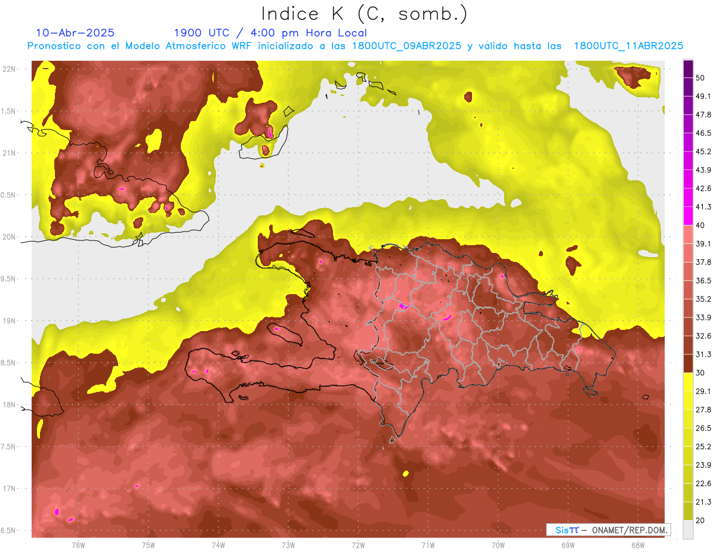Click the longitude label '75W'
This screenshot has height=553, width=716.
coord(149,545)
